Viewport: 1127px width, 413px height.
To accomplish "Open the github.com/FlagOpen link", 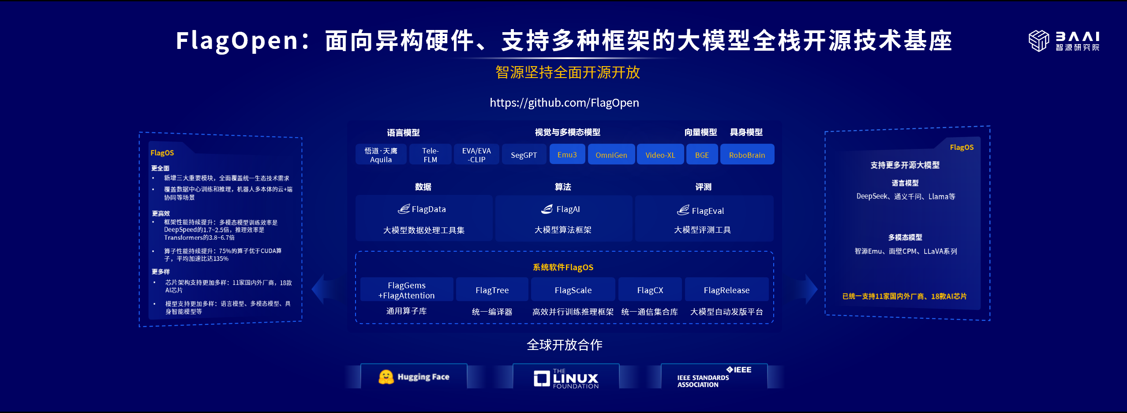I will [564, 103].
